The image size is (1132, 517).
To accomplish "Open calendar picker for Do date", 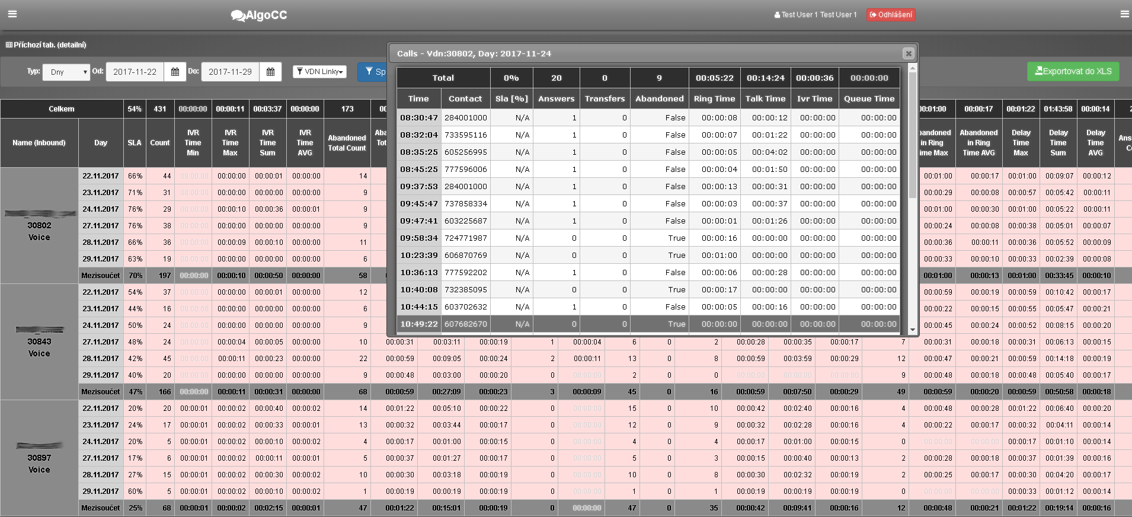I will point(270,72).
